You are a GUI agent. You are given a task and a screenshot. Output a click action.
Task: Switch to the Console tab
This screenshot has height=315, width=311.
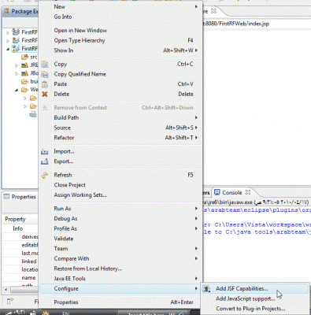[231, 192]
